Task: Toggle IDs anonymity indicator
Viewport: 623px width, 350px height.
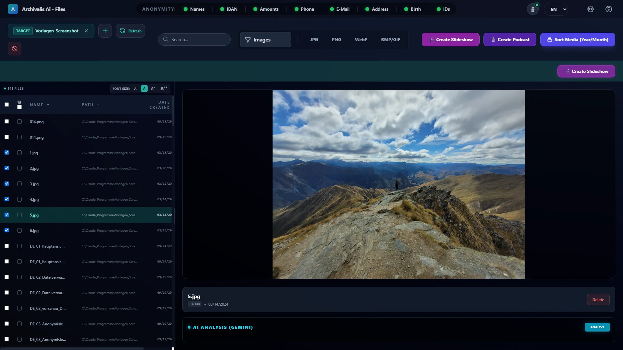Action: 443,9
